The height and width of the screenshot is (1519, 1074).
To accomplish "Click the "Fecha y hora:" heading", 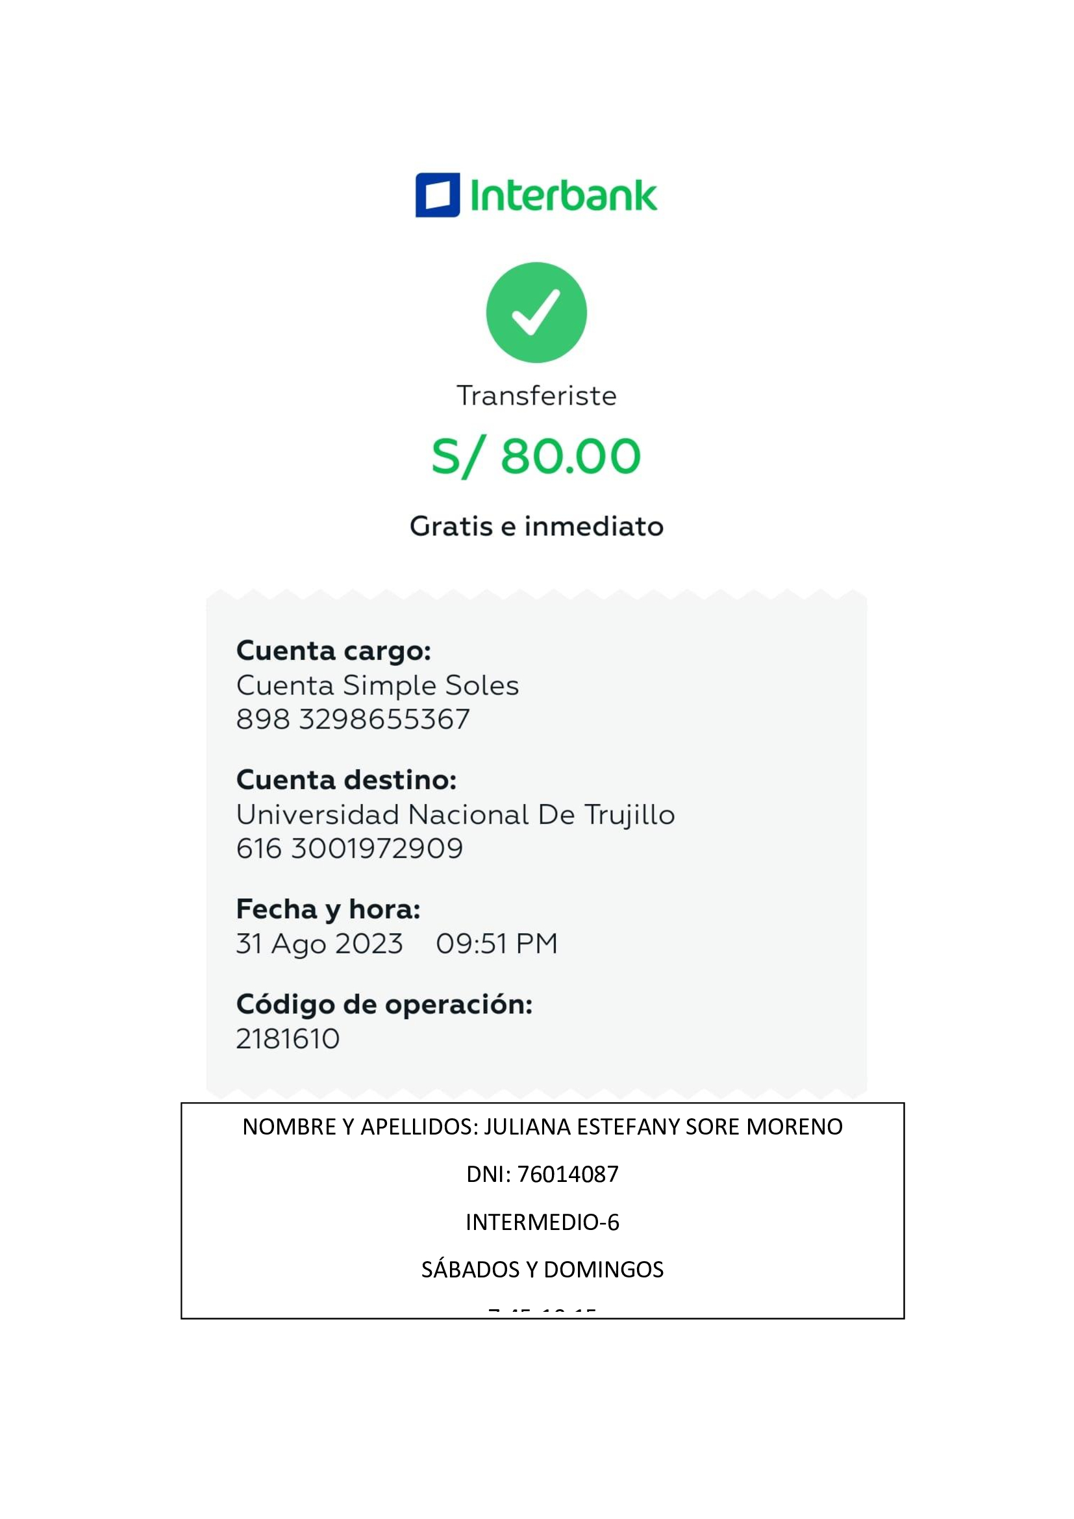I will click(x=328, y=910).
